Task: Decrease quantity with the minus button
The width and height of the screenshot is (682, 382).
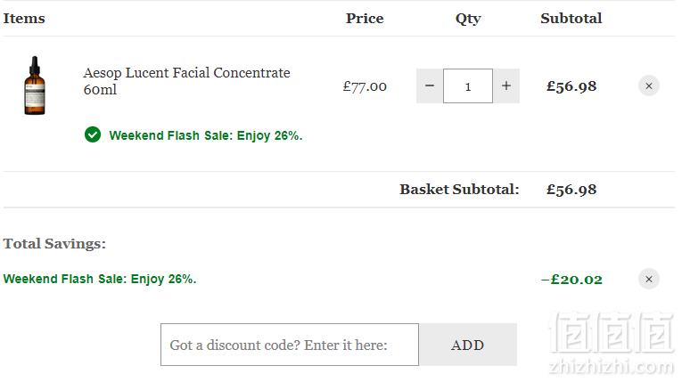Action: (x=430, y=85)
